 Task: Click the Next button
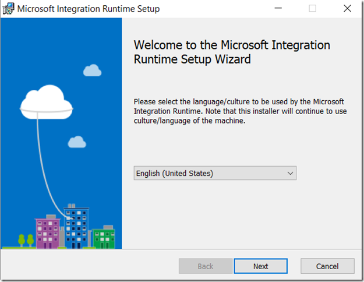260,266
